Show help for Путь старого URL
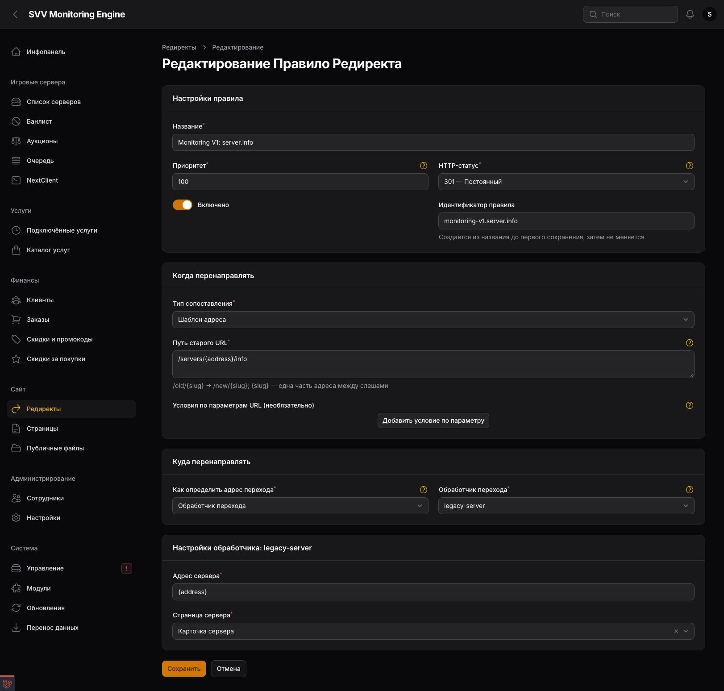 (x=690, y=343)
